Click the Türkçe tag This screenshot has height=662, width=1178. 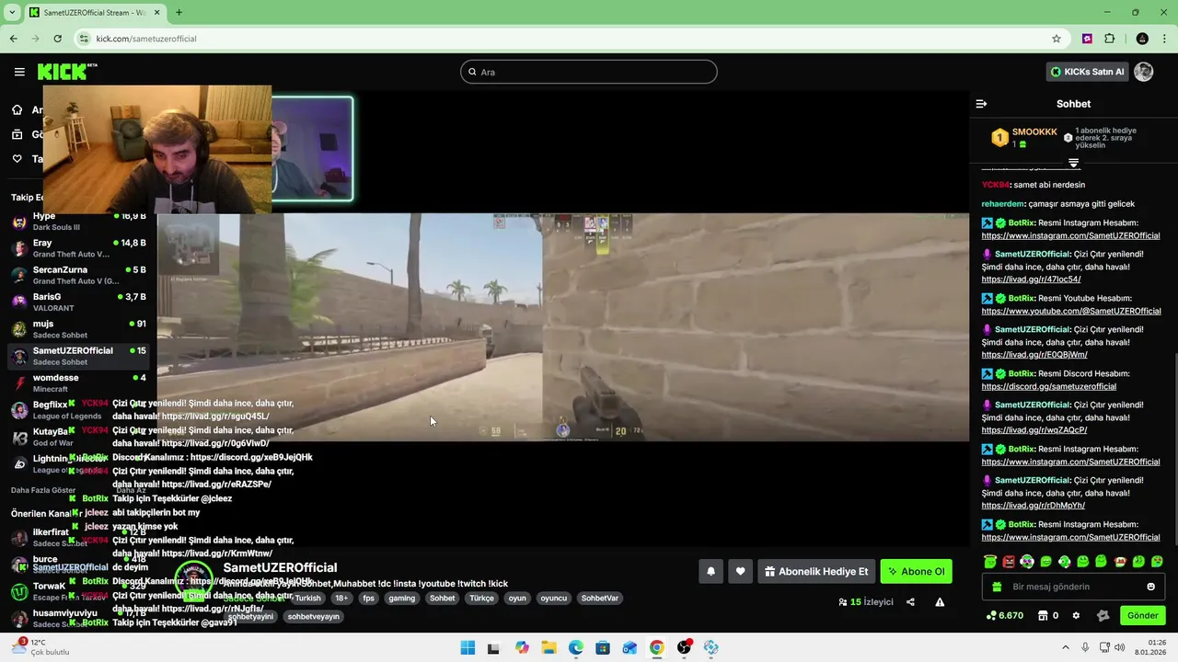tap(481, 598)
